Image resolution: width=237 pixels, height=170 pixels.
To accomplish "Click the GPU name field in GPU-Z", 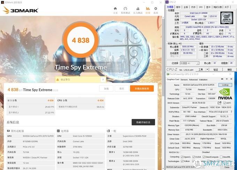I will point(199,85).
